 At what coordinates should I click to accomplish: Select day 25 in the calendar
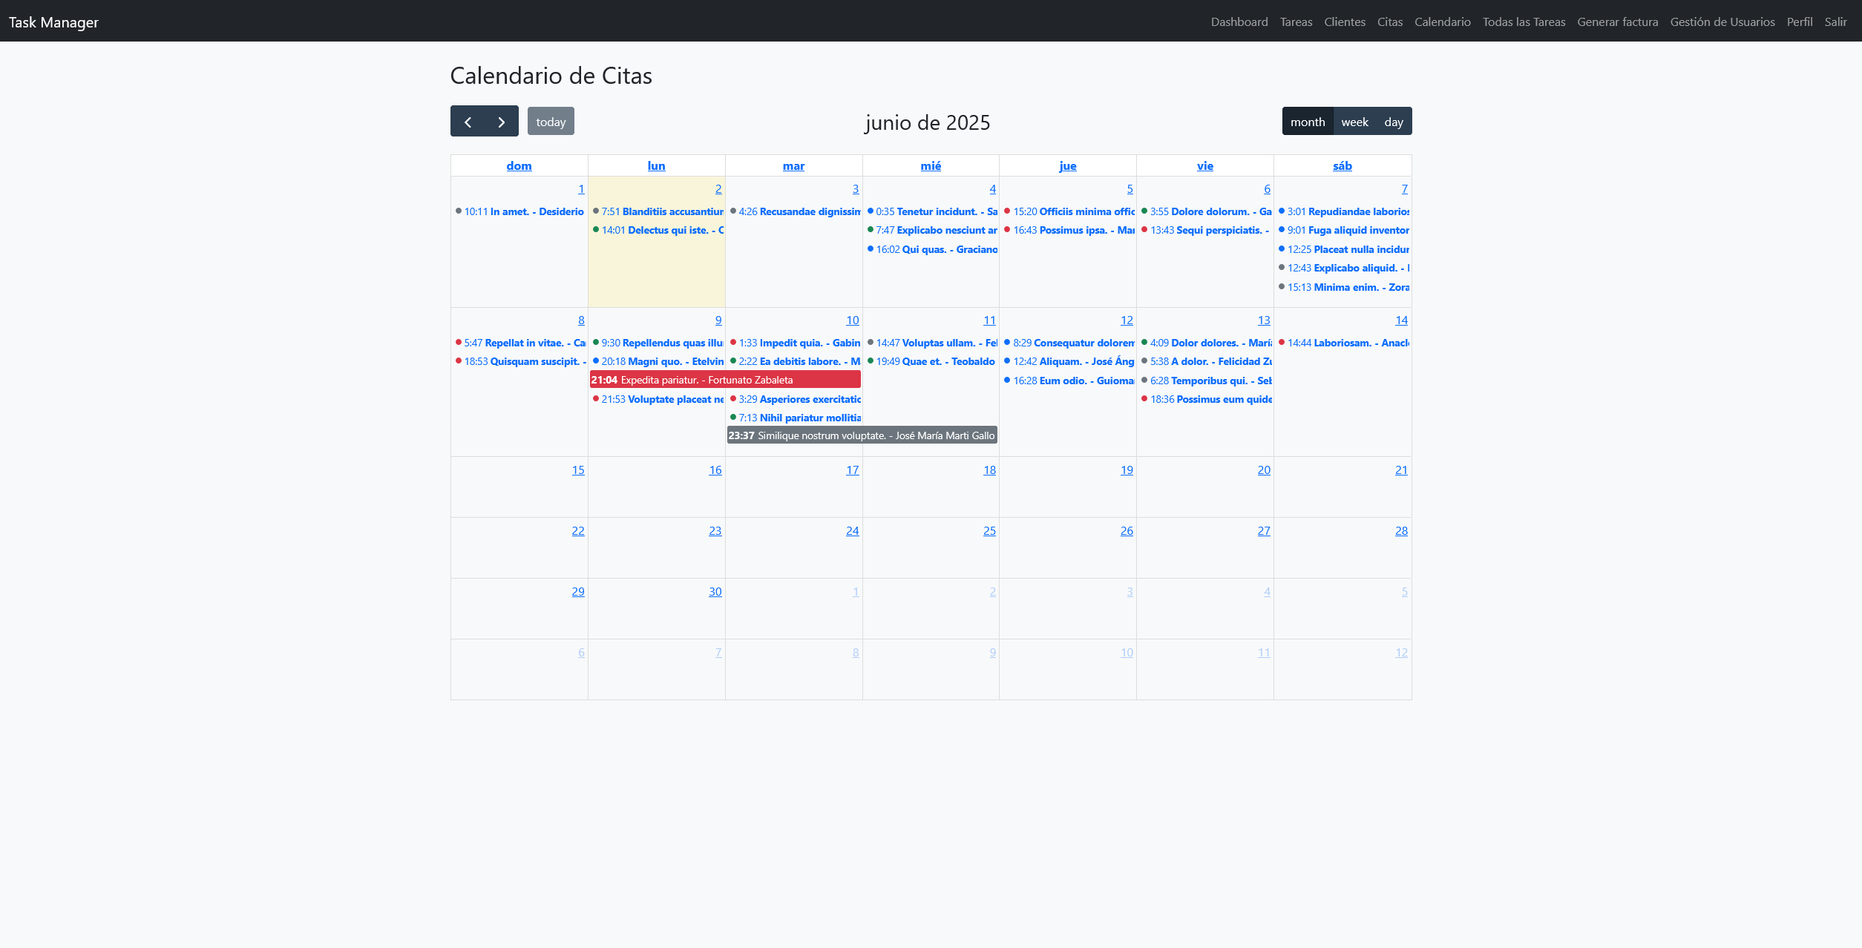coord(989,531)
